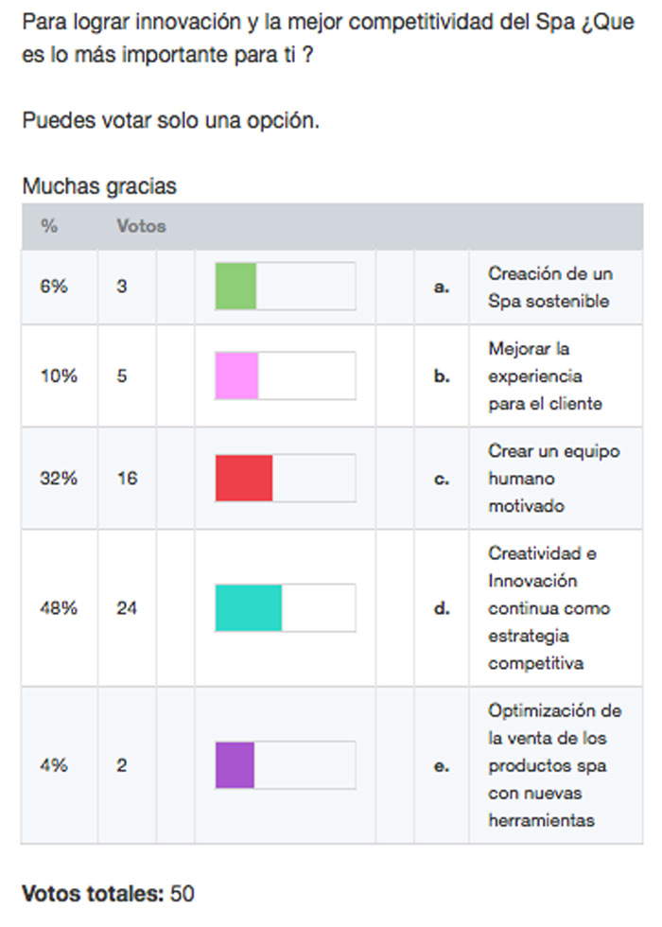Click the letter 'd.' option label
662x927 pixels.
[442, 608]
